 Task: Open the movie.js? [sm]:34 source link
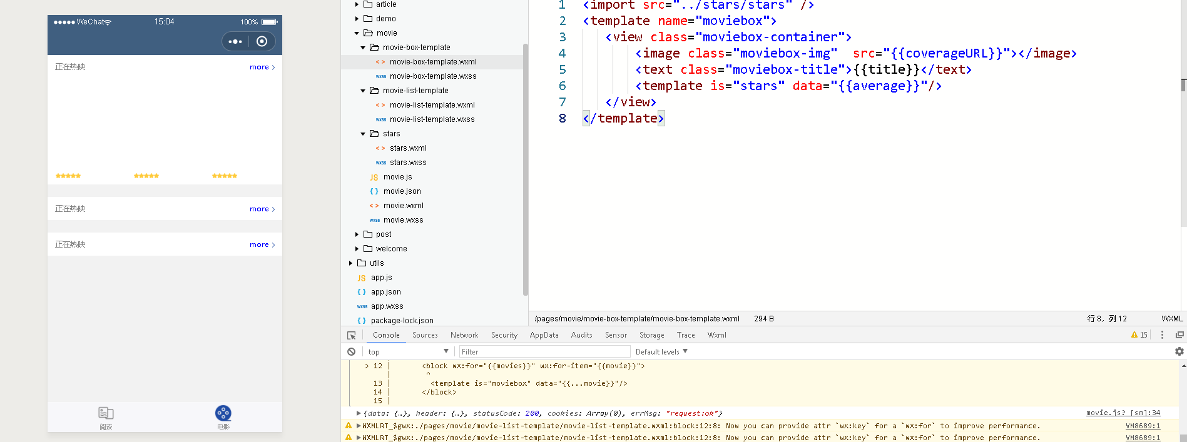click(1123, 413)
